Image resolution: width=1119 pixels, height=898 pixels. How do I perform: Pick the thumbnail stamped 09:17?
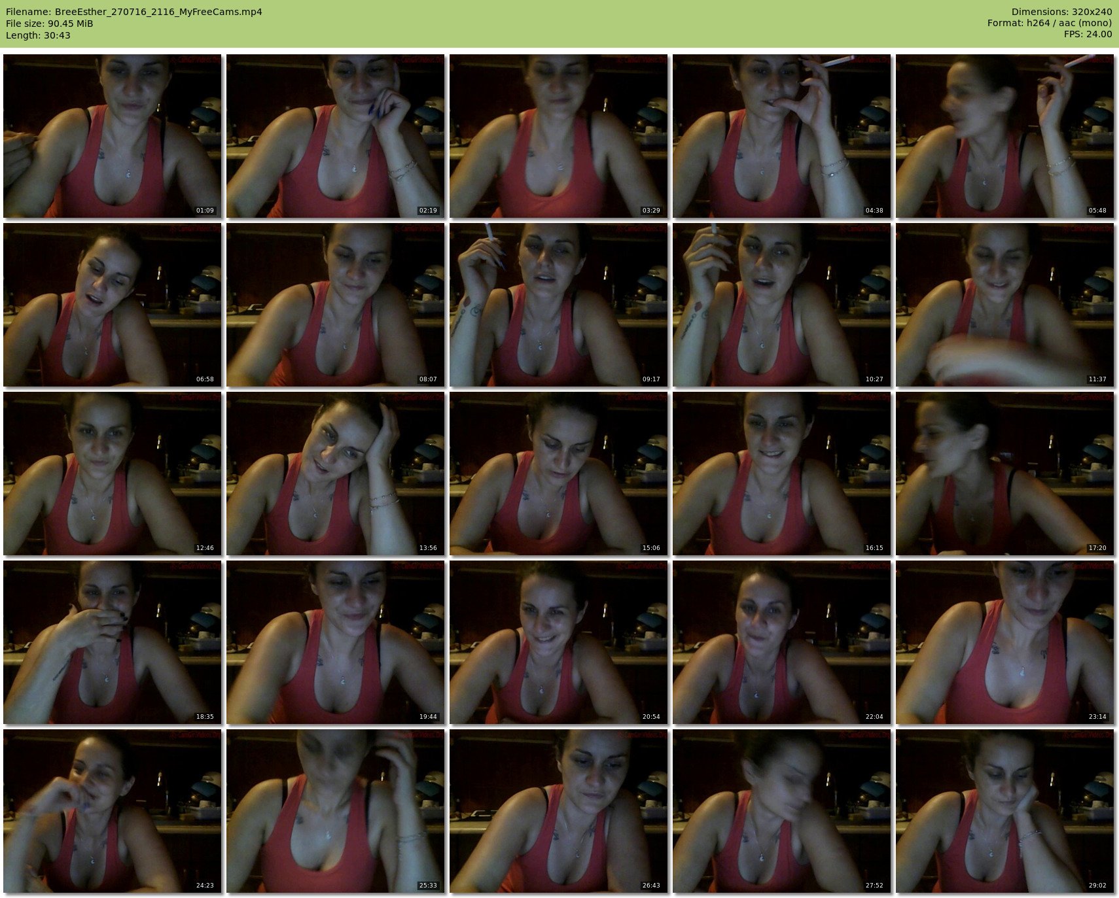(x=559, y=305)
